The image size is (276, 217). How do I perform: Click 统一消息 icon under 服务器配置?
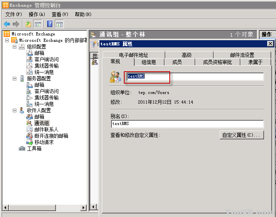[30, 104]
